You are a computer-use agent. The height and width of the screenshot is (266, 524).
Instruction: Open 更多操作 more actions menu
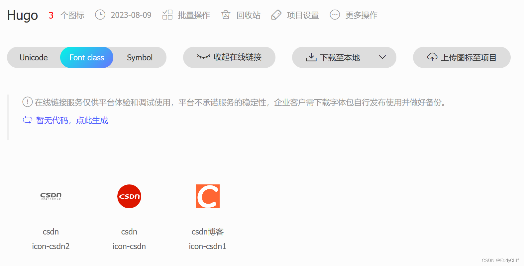361,15
